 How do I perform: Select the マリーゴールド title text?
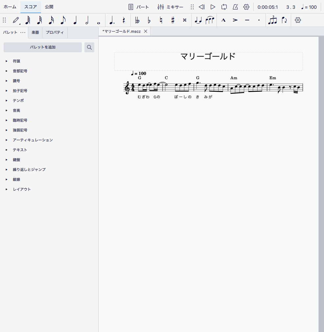(x=208, y=57)
